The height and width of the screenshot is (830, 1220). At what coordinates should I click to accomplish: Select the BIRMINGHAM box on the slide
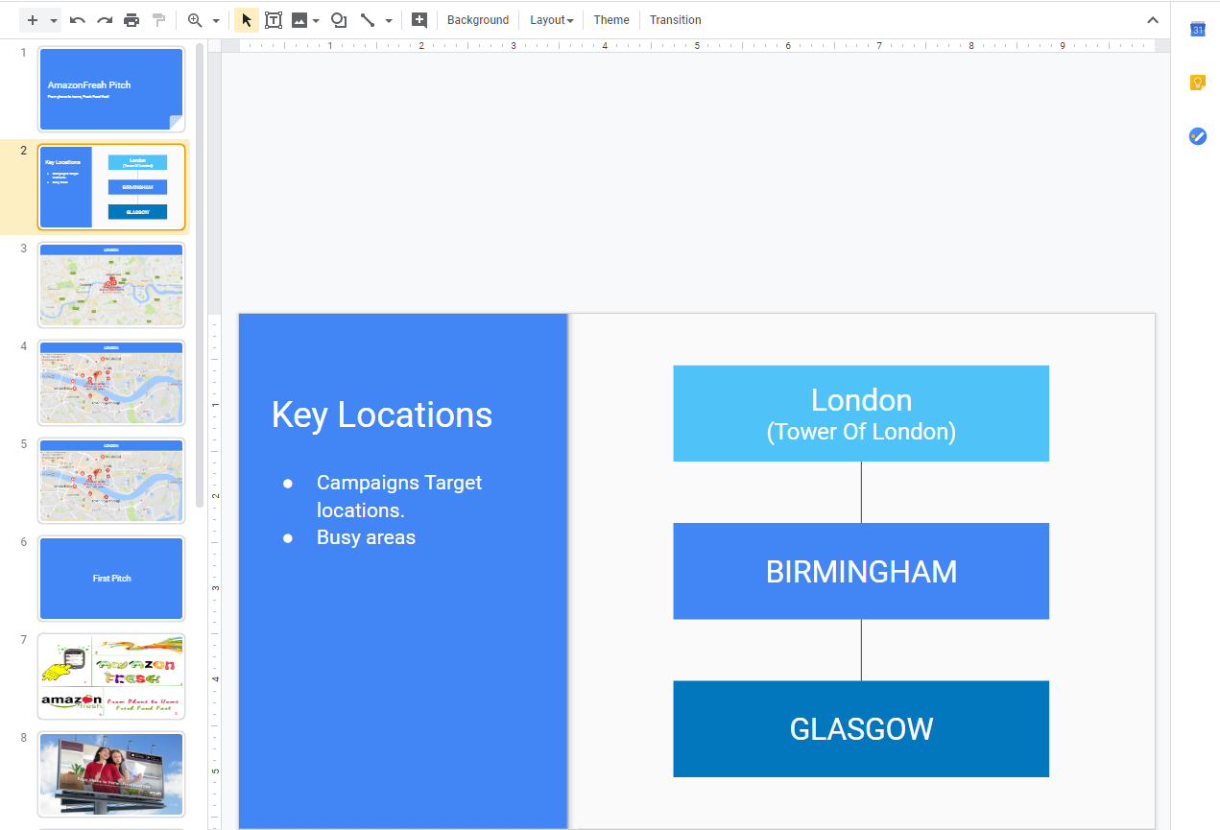861,571
